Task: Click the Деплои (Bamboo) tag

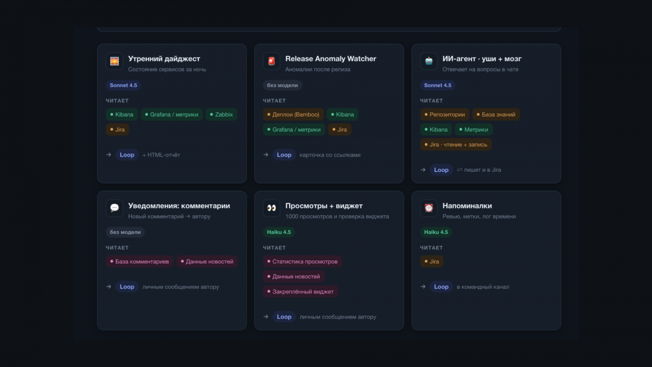Action: [293, 115]
